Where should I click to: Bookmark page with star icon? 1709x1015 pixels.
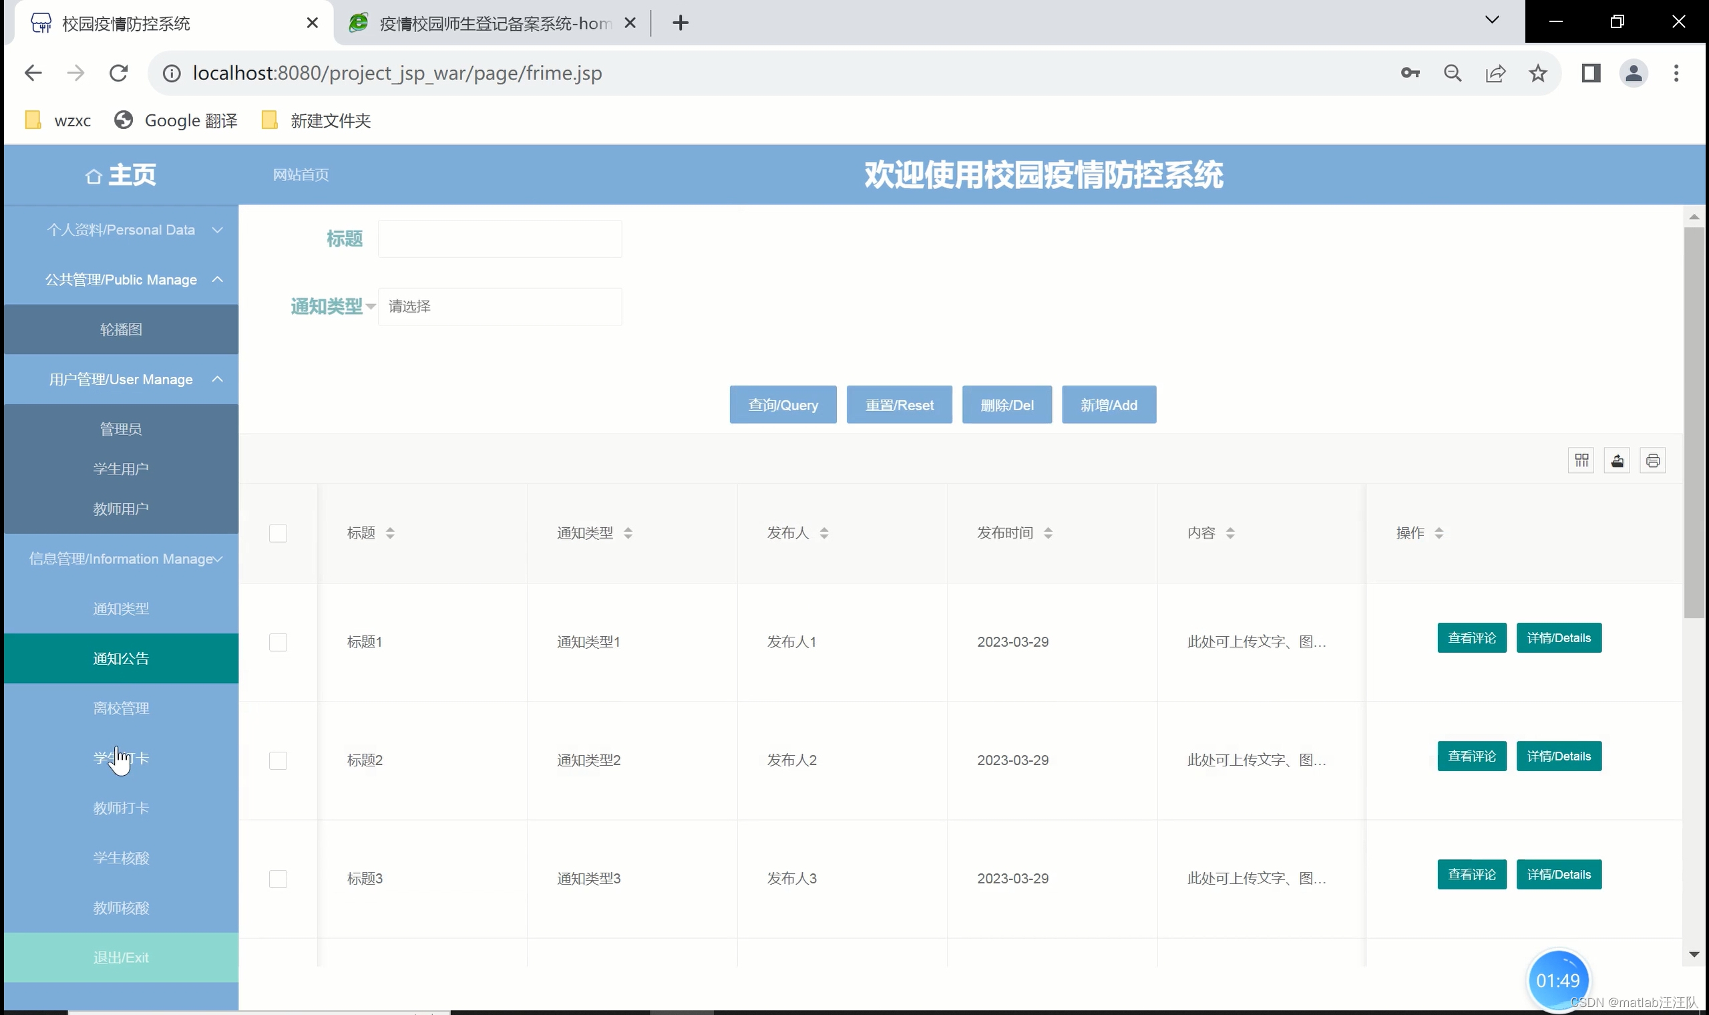1537,74
